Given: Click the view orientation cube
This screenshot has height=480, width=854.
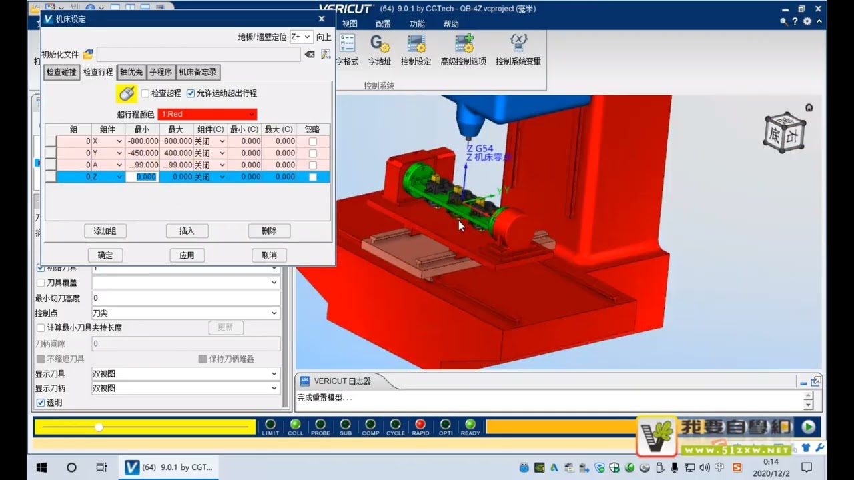Looking at the screenshot, I should pos(784,131).
